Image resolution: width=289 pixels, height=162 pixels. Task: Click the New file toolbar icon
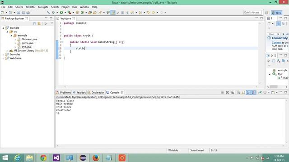(x=3, y=13)
